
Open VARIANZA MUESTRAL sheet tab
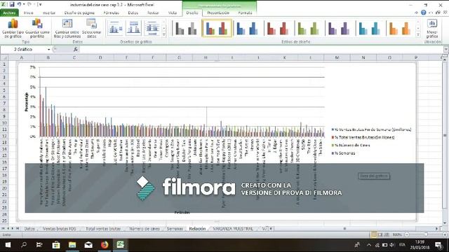pos(233,229)
